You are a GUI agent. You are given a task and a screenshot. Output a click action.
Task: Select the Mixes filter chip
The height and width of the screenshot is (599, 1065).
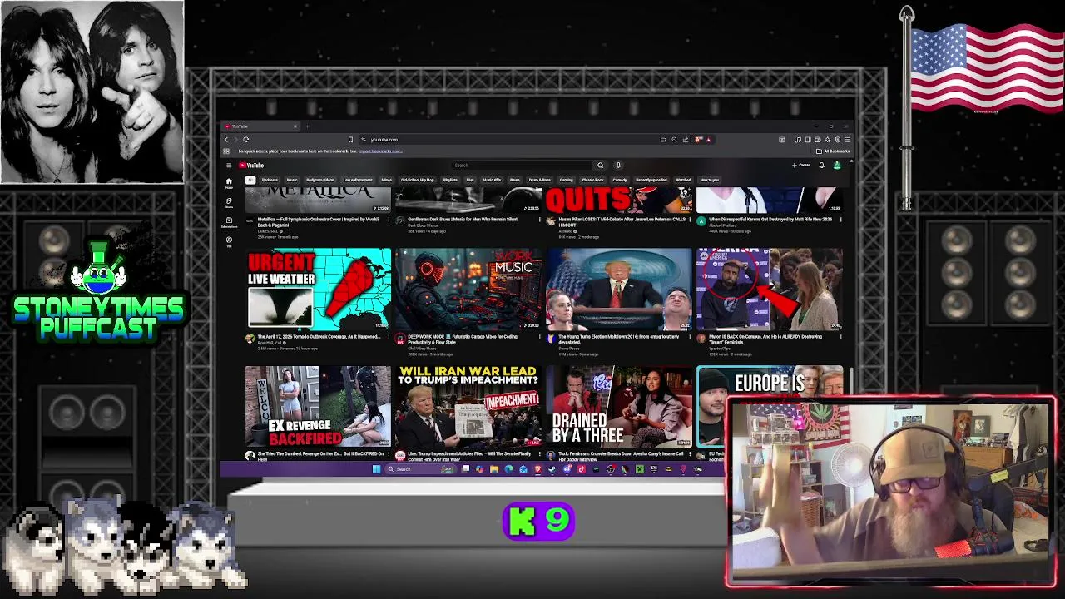387,180
